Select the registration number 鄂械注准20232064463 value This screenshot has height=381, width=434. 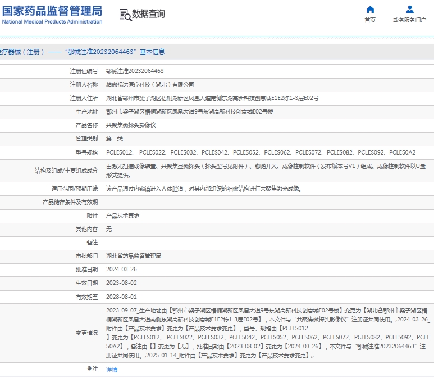click(x=135, y=71)
